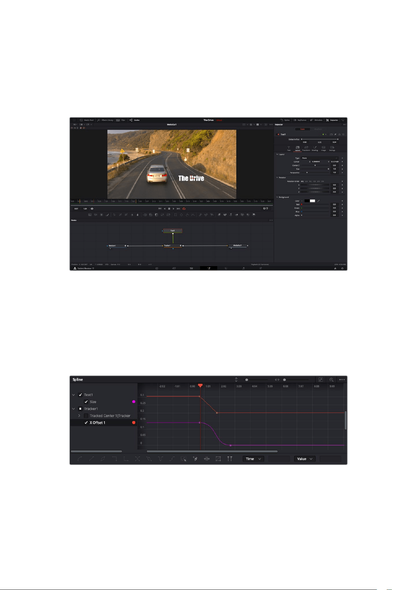This screenshot has width=417, height=590.
Task: Select the Text1 node
Action: 173,231
